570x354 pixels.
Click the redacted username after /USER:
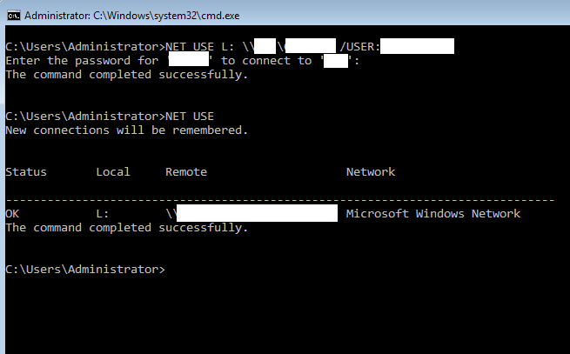pos(417,47)
